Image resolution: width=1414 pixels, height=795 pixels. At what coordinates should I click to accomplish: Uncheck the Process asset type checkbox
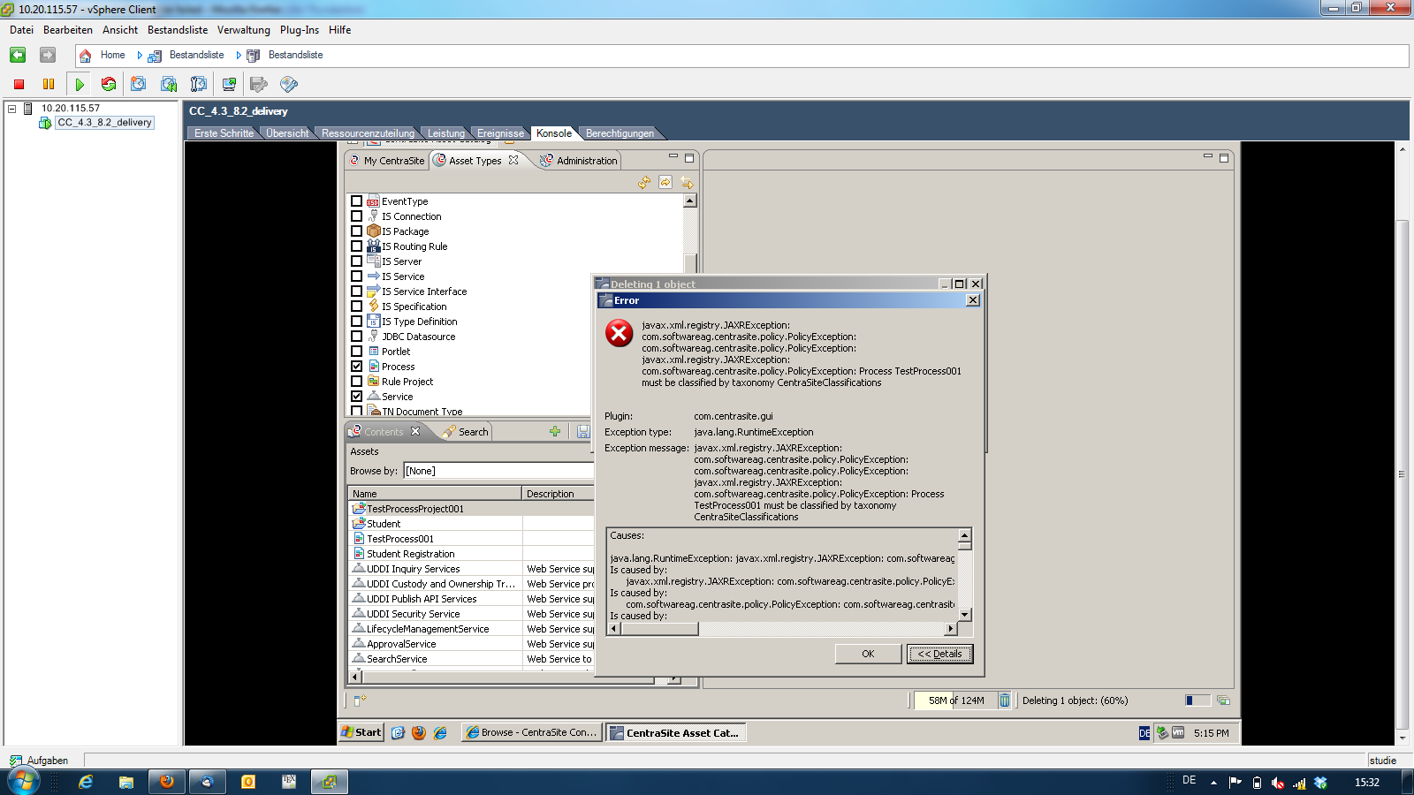357,367
